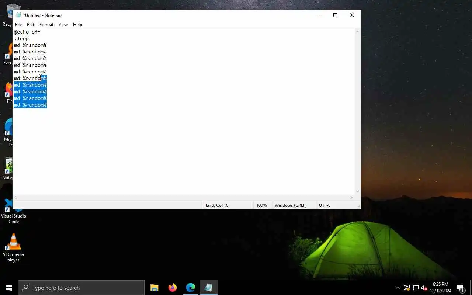Click the '@echo off' line
472x295 pixels.
tap(27, 32)
